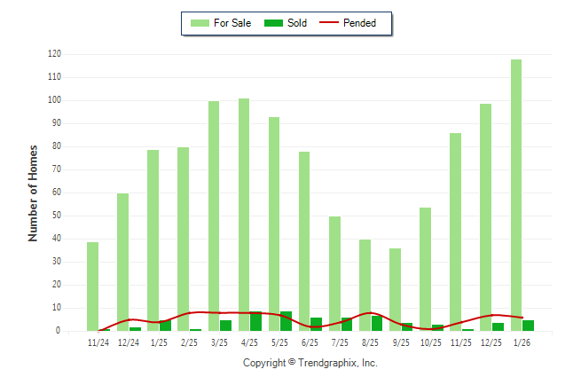Screen dimensions: 573x385
Task: Select the For Sale bar for 4/25
Action: click(244, 213)
